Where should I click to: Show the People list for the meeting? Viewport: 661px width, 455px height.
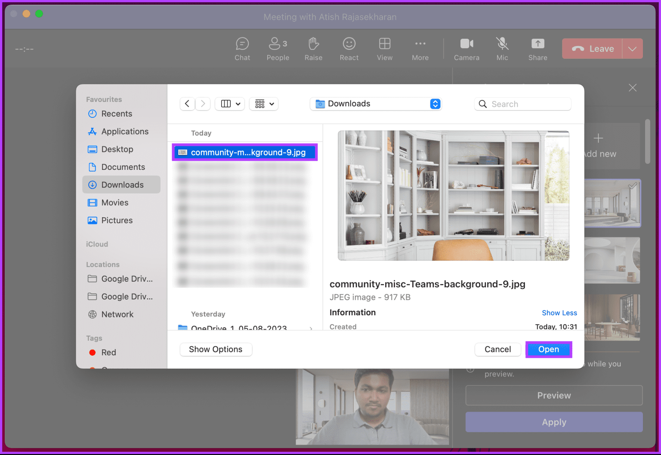coord(278,48)
